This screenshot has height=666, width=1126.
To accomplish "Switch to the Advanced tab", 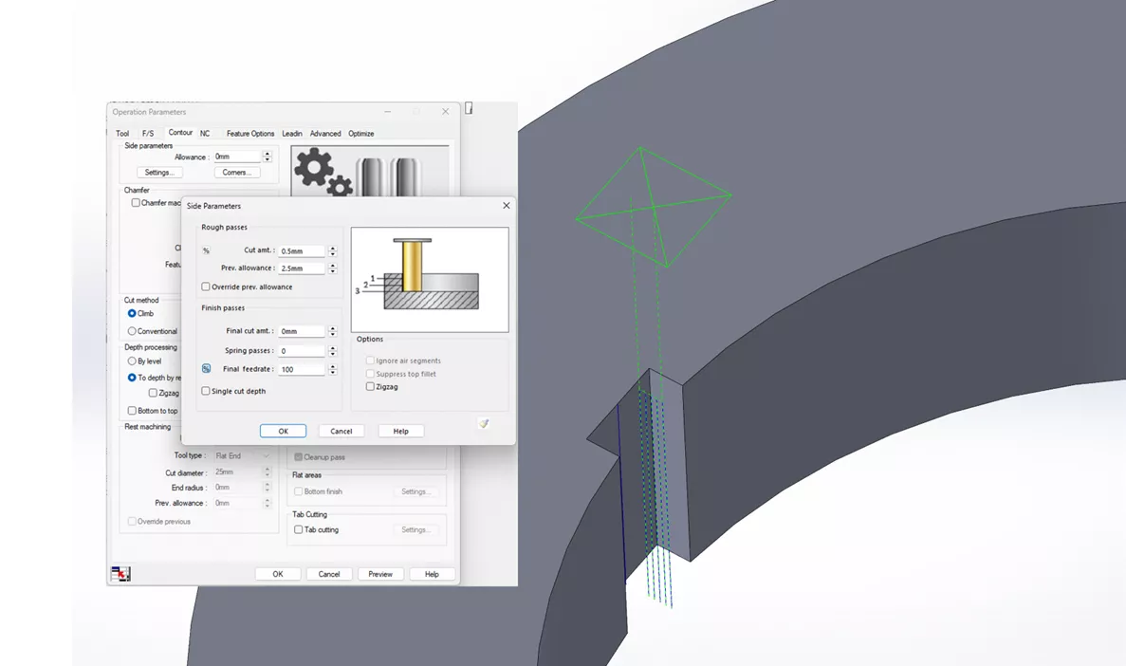I will 325,133.
